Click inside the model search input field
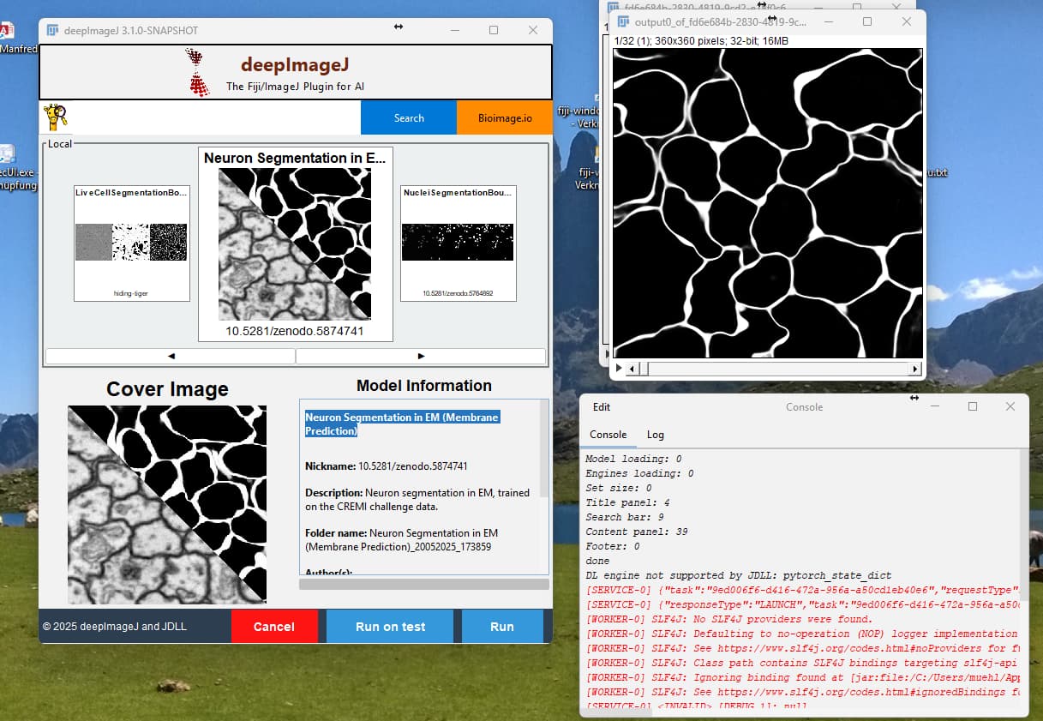The width and height of the screenshot is (1043, 721). 214,117
